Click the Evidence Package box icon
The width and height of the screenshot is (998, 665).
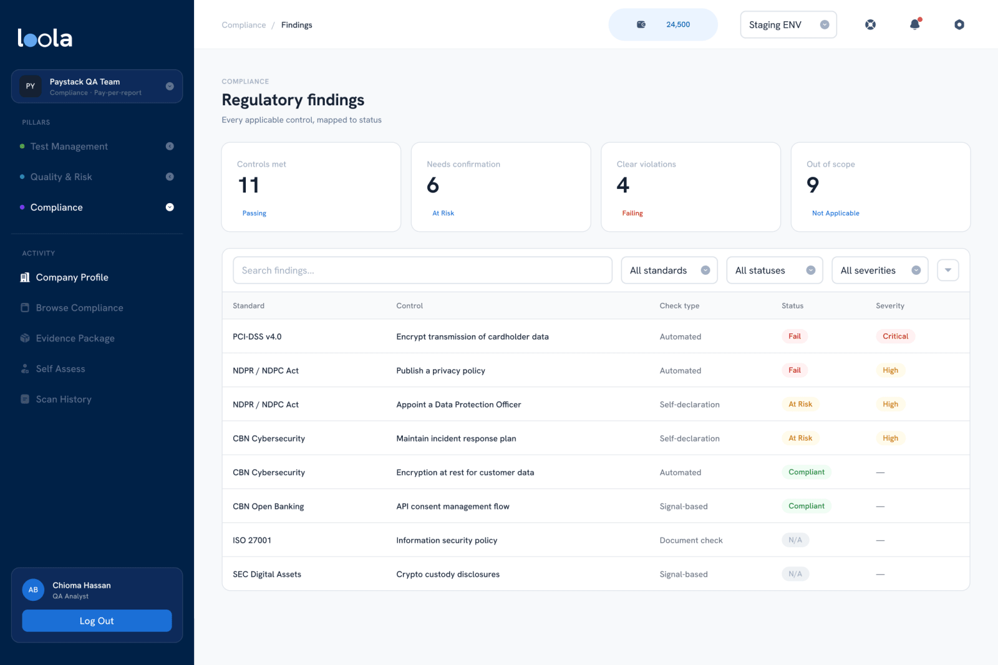pos(25,338)
